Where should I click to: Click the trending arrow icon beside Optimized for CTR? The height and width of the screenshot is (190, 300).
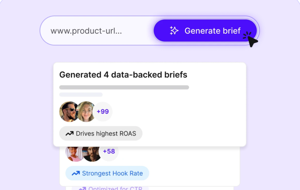82,188
